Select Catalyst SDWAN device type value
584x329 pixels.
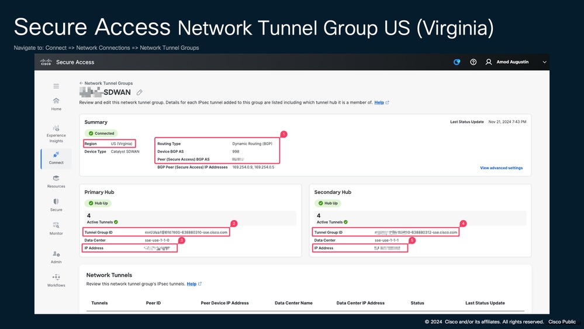click(125, 152)
